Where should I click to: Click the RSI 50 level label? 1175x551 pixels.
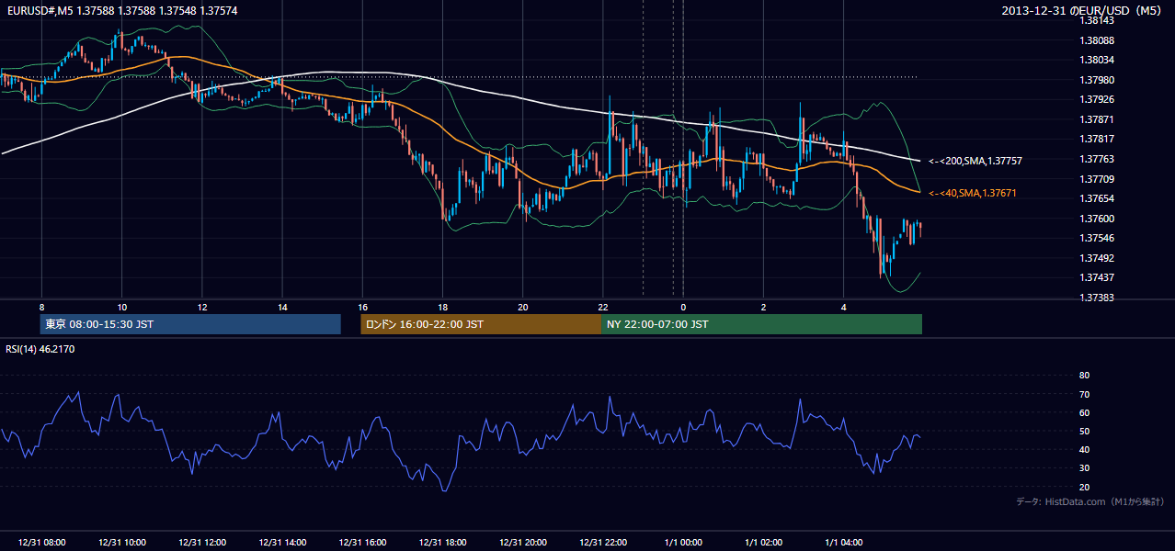(x=1084, y=431)
